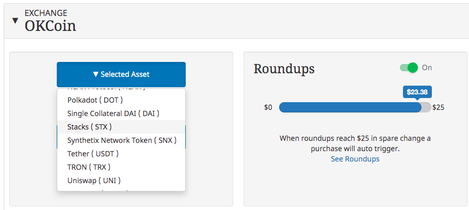Screen dimensions: 469x210
Task: Click the roundups progress bar
Action: tap(355, 107)
